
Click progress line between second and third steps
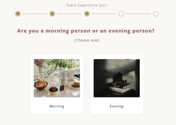(70, 14)
